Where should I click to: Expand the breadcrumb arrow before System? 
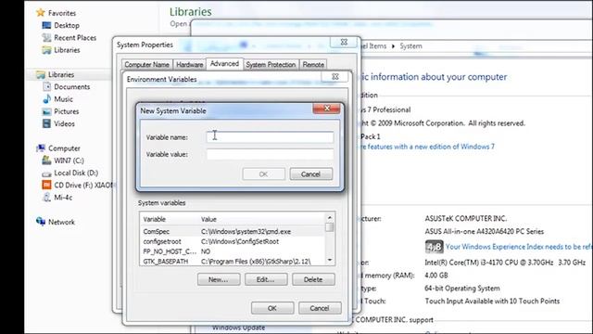[393, 46]
